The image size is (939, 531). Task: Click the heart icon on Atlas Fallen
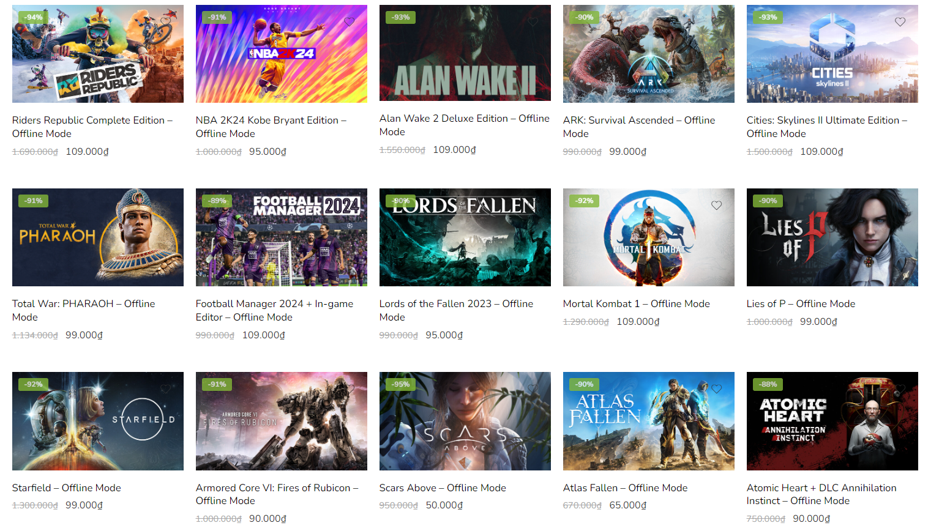click(716, 389)
